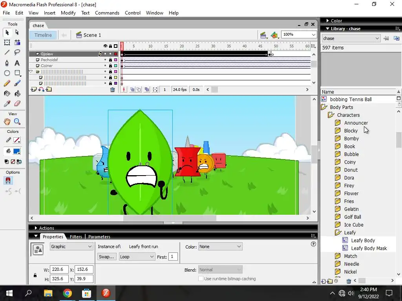Click the W width field 220.6

[59, 270]
